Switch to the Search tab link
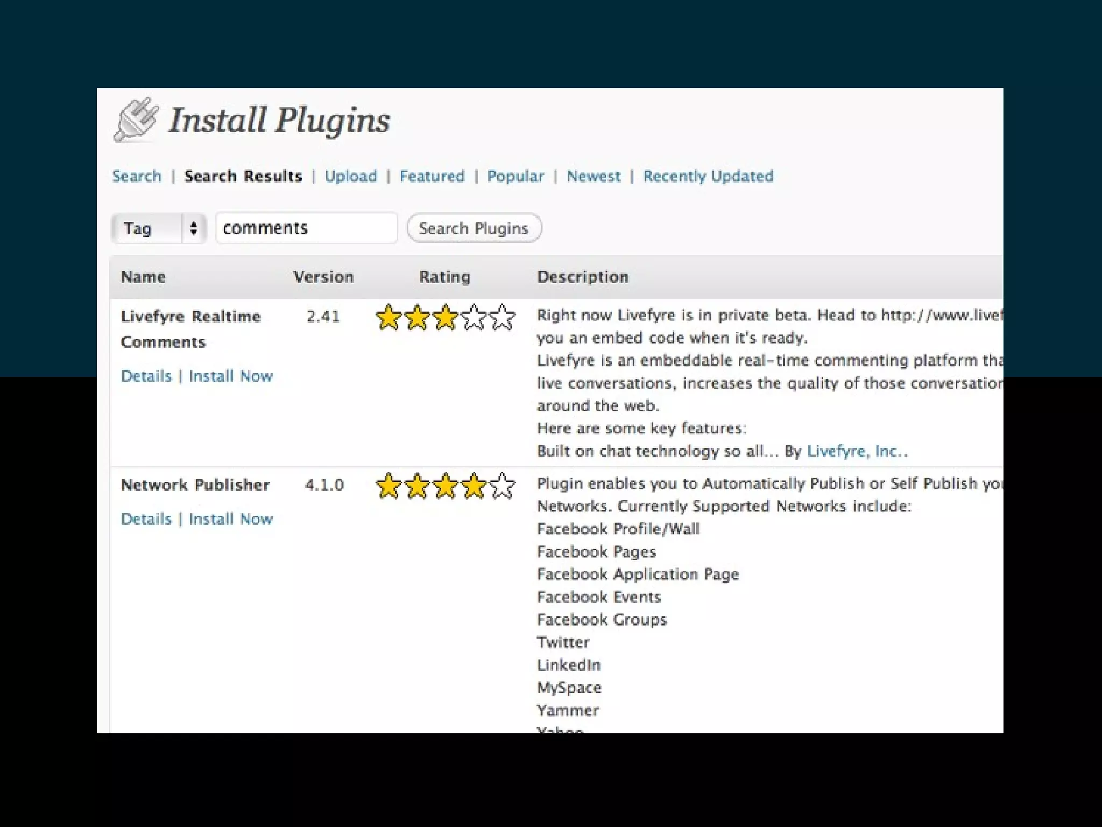 pos(136,176)
